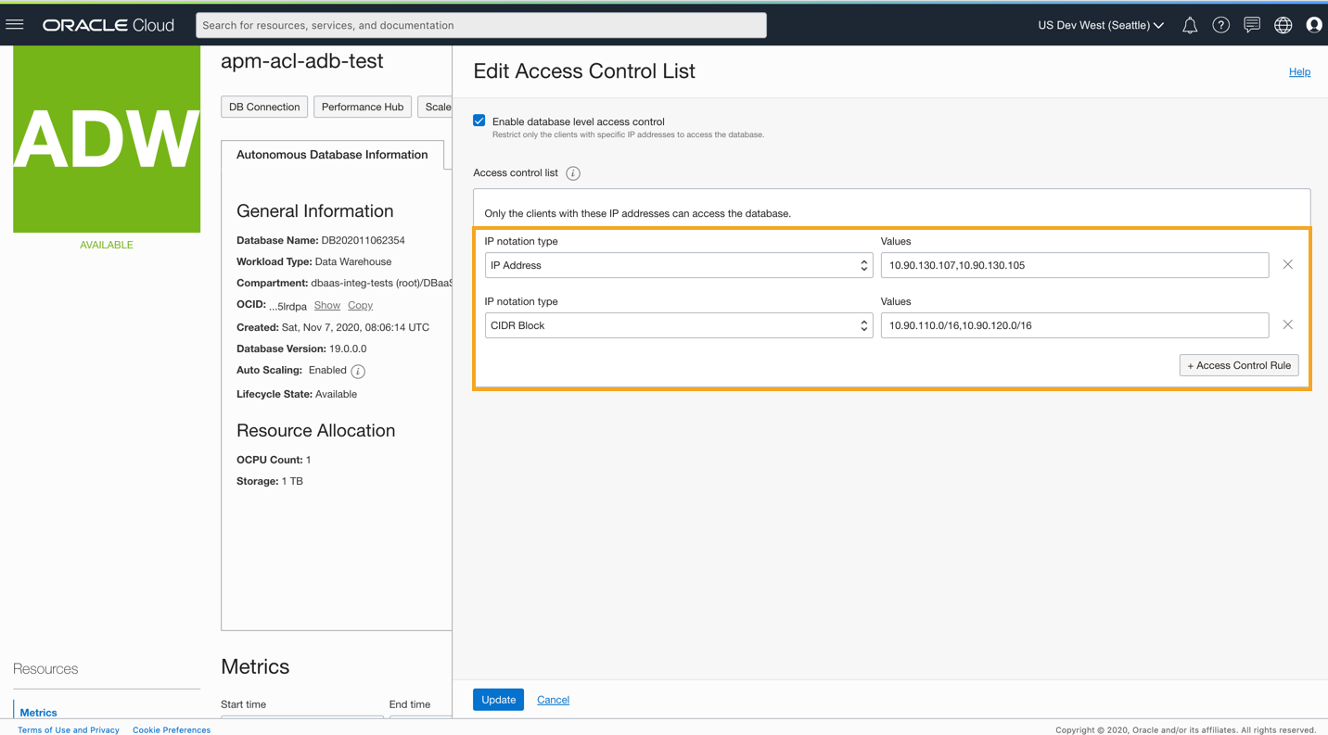
Task: Add a new Access Control Rule
Action: click(1239, 365)
